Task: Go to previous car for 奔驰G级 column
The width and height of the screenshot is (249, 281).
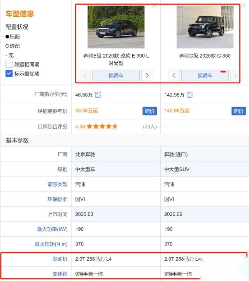Action: (174, 76)
